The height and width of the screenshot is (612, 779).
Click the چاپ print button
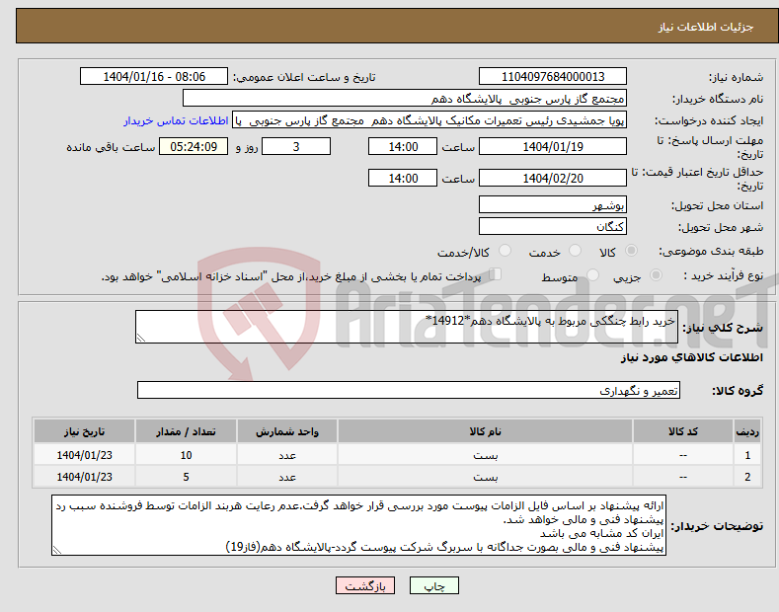tap(434, 585)
